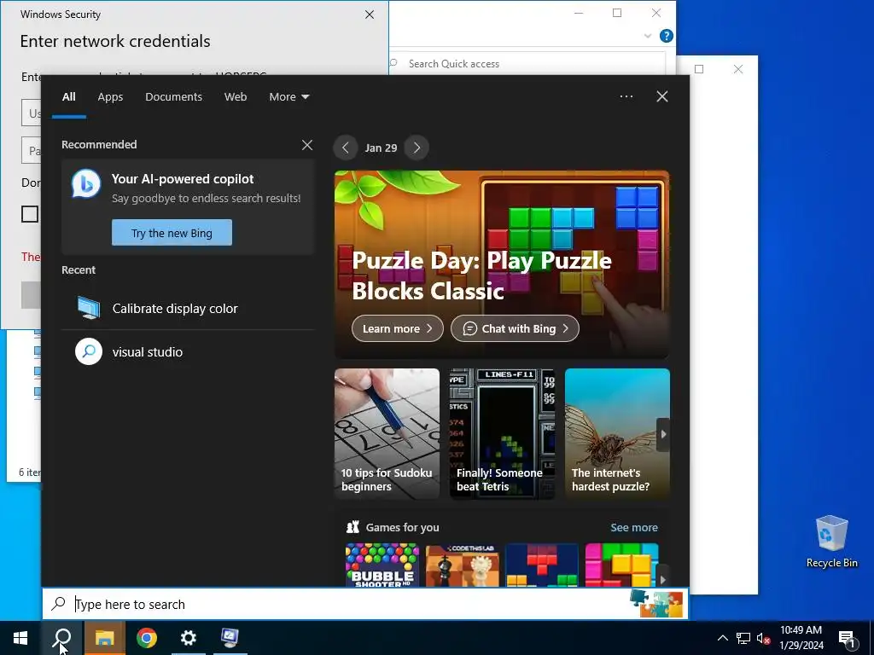Open the network status tray icon
Screen dimensions: 874x655
tap(743, 638)
